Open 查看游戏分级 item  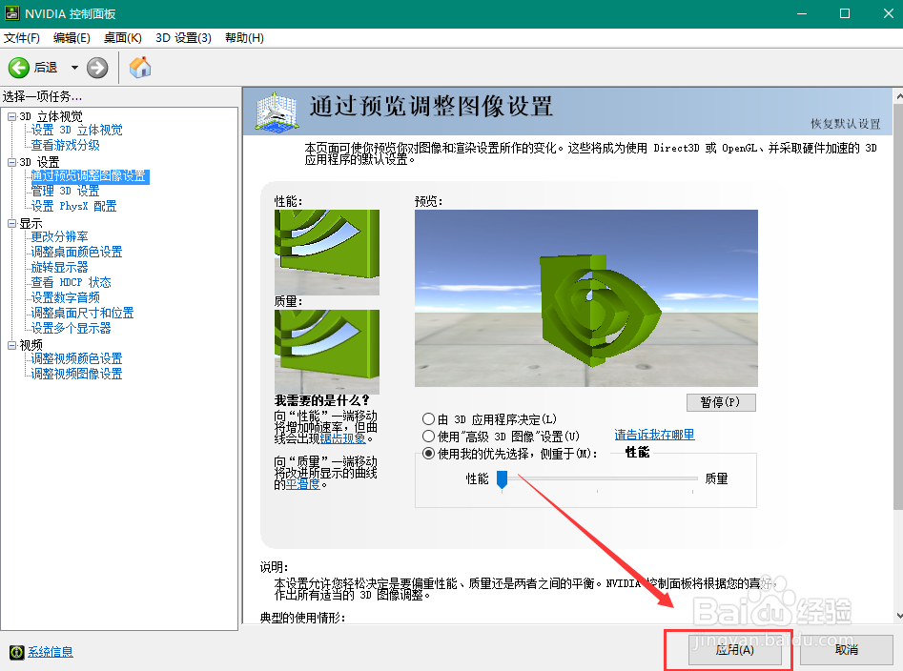click(x=65, y=146)
